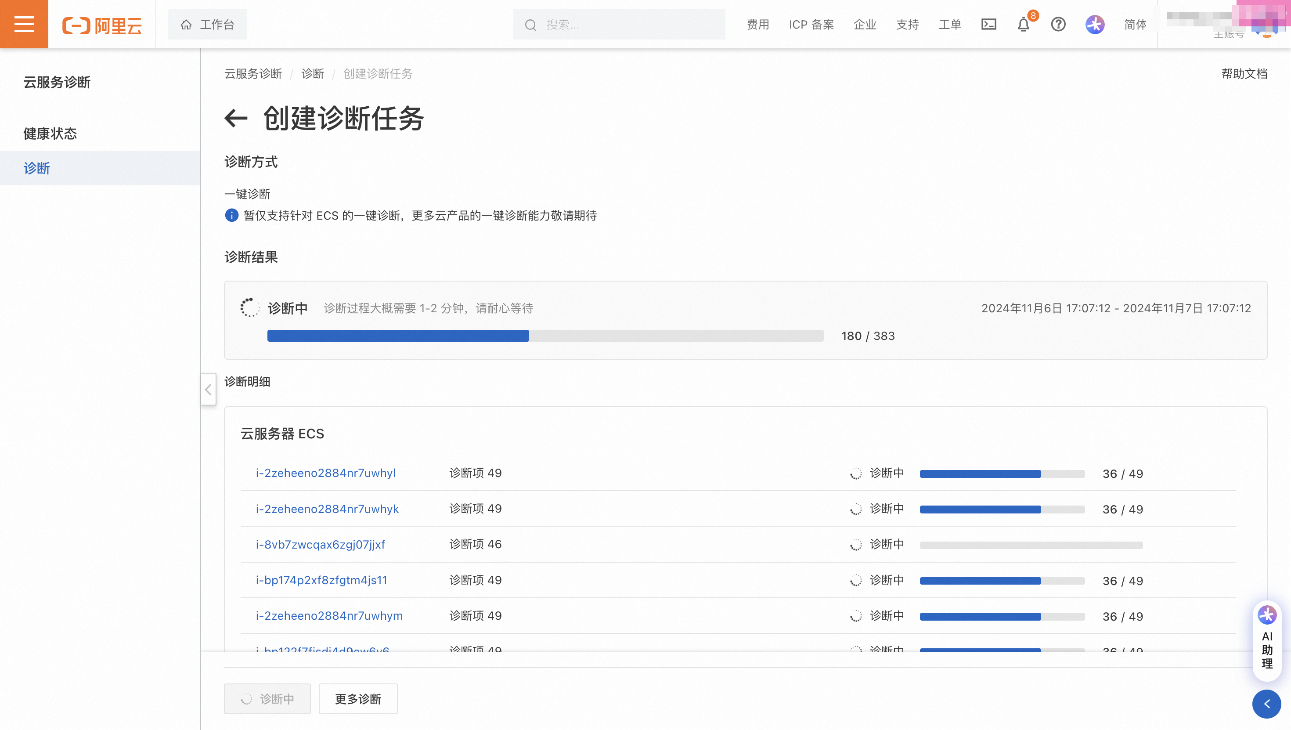Open the help question mark icon
This screenshot has height=730, width=1291.
[1058, 24]
